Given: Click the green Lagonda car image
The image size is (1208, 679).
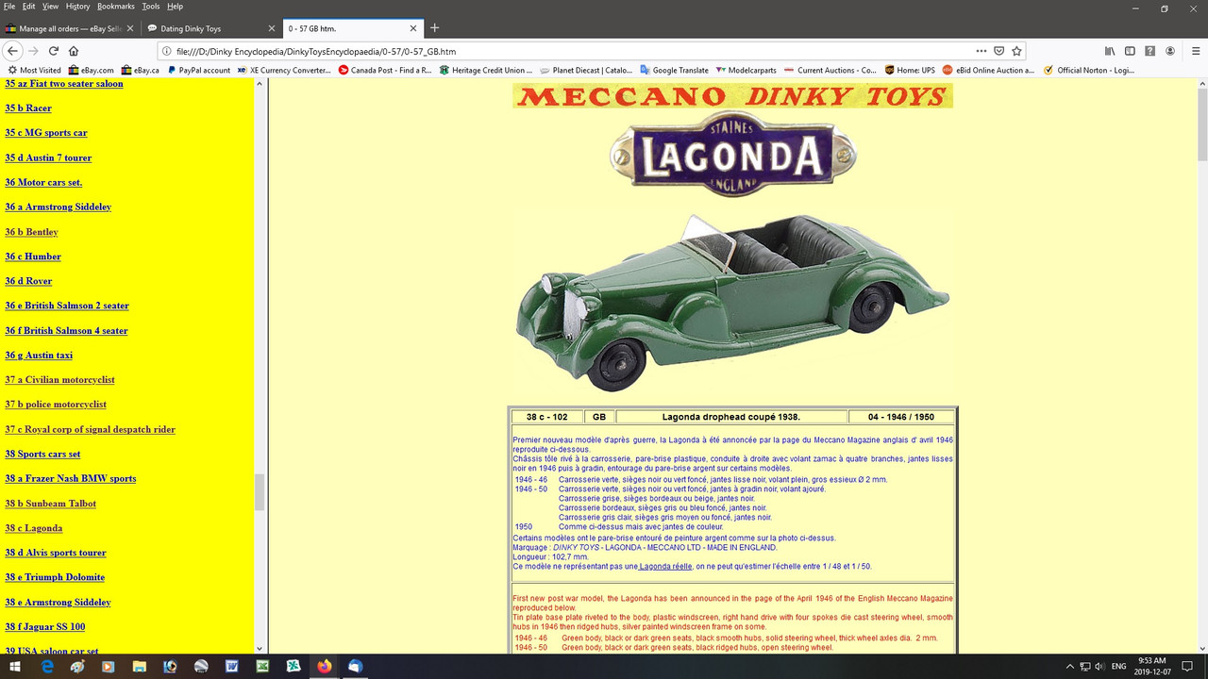Looking at the screenshot, I should click(731, 302).
